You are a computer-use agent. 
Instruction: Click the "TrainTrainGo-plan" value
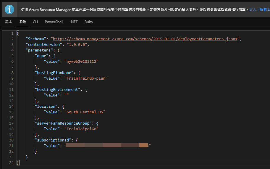[86, 78]
